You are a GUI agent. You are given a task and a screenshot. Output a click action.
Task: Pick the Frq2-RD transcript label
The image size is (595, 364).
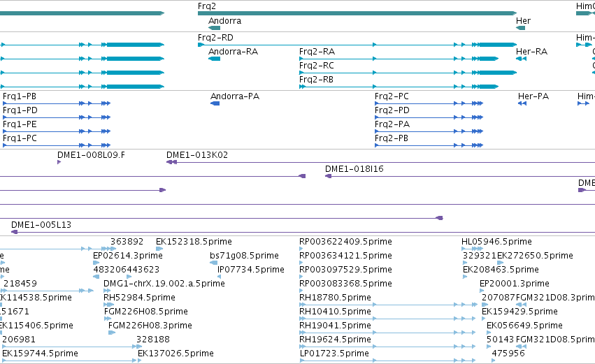[x=215, y=38]
